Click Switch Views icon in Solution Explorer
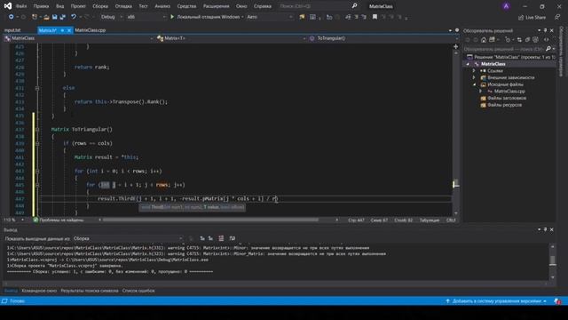 pyautogui.click(x=492, y=40)
